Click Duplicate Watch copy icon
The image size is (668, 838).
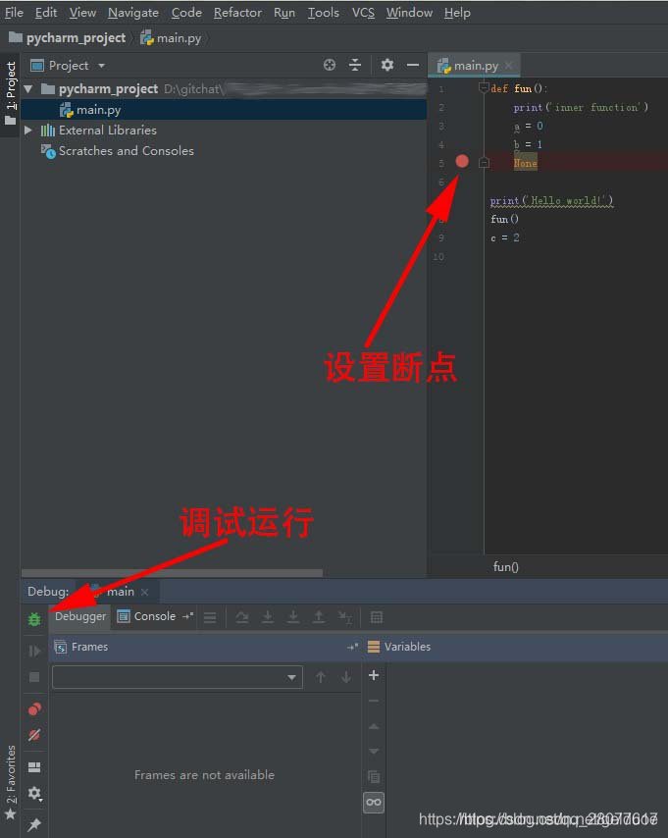coord(374,776)
